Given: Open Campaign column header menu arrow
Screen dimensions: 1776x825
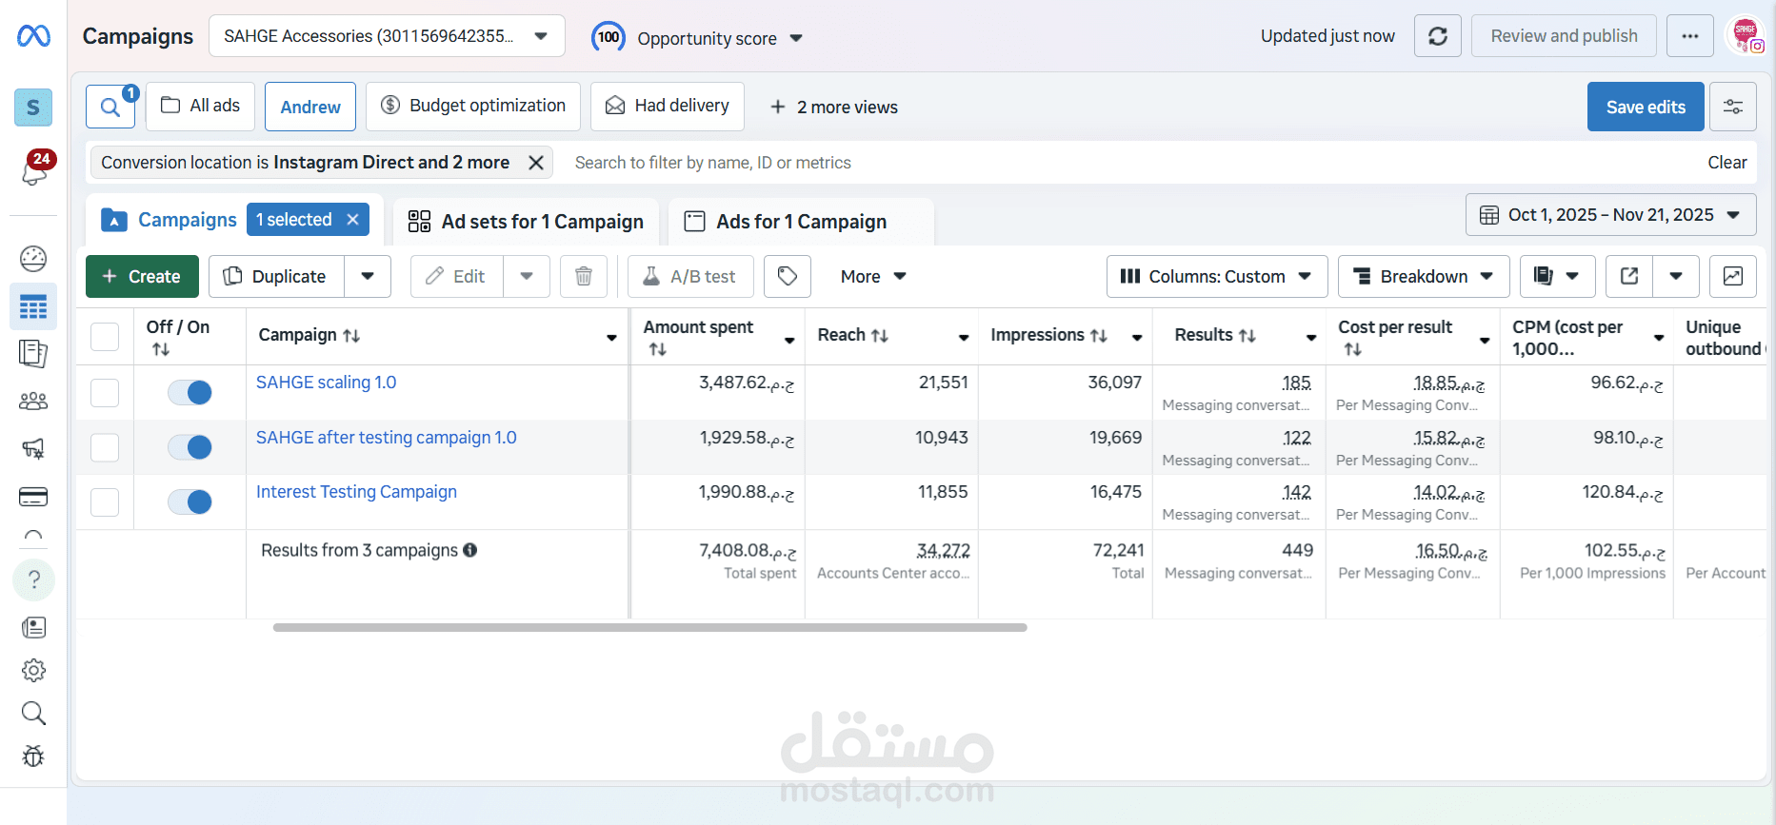Looking at the screenshot, I should point(611,338).
